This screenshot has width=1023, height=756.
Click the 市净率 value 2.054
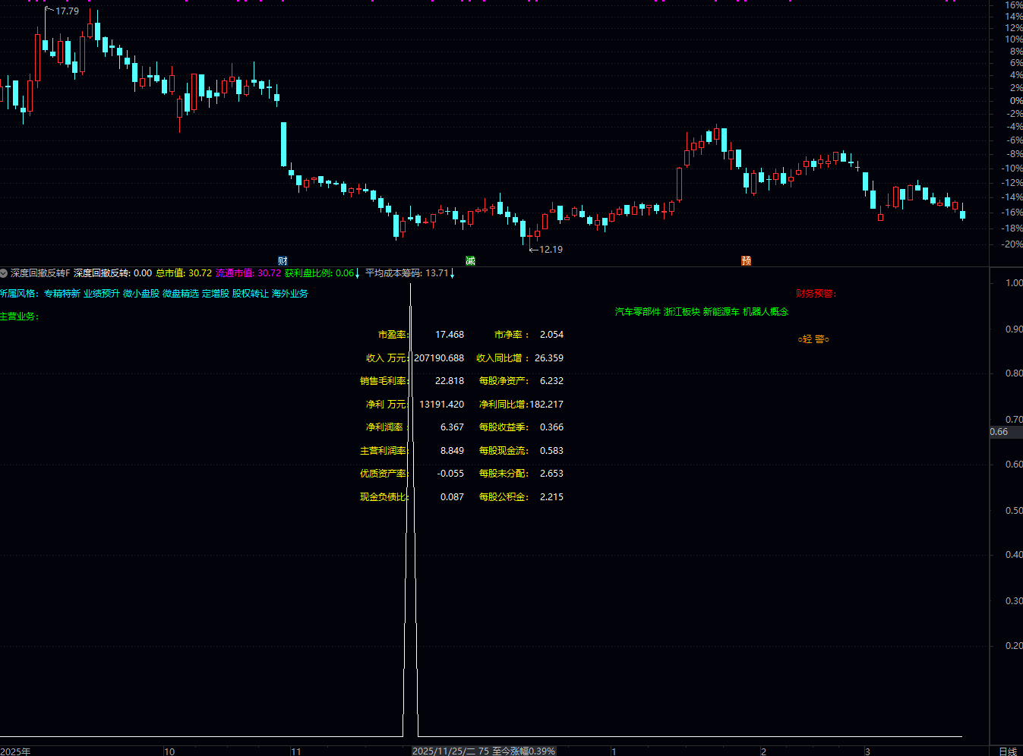pos(551,335)
